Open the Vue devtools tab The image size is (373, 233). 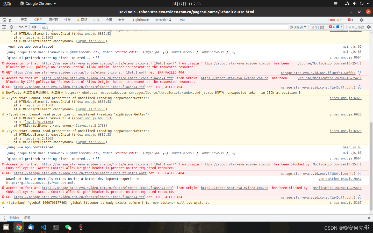[x=183, y=20]
